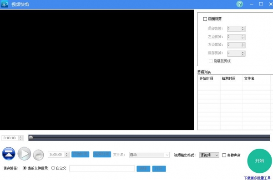The image size is (273, 180).
Task: Click the black video preview area
Action: pyautogui.click(x=97, y=70)
